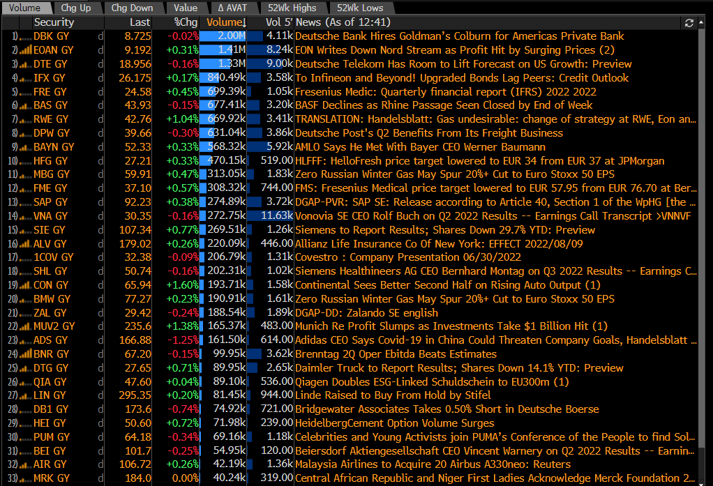
Task: Click the bar icon beside ALV GY
Action: click(x=25, y=243)
